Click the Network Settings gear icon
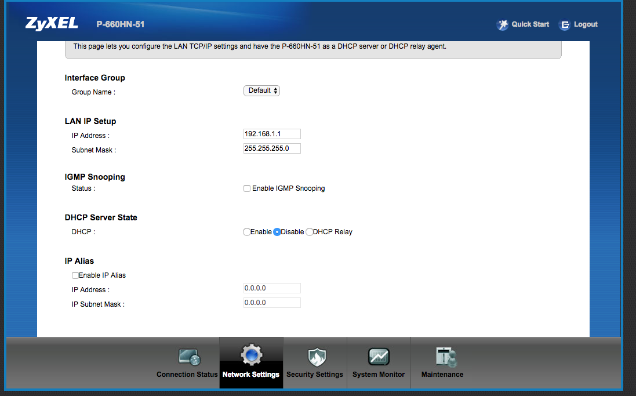The width and height of the screenshot is (636, 396). tap(252, 355)
